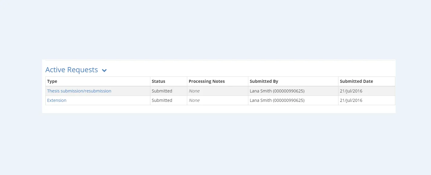
Task: Click the 21/Jul/2016 date in the Extension row
Action: tap(351, 100)
